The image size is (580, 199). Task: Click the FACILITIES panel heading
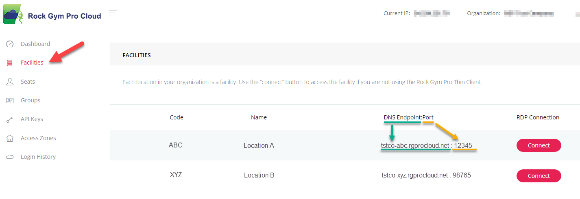(137, 55)
